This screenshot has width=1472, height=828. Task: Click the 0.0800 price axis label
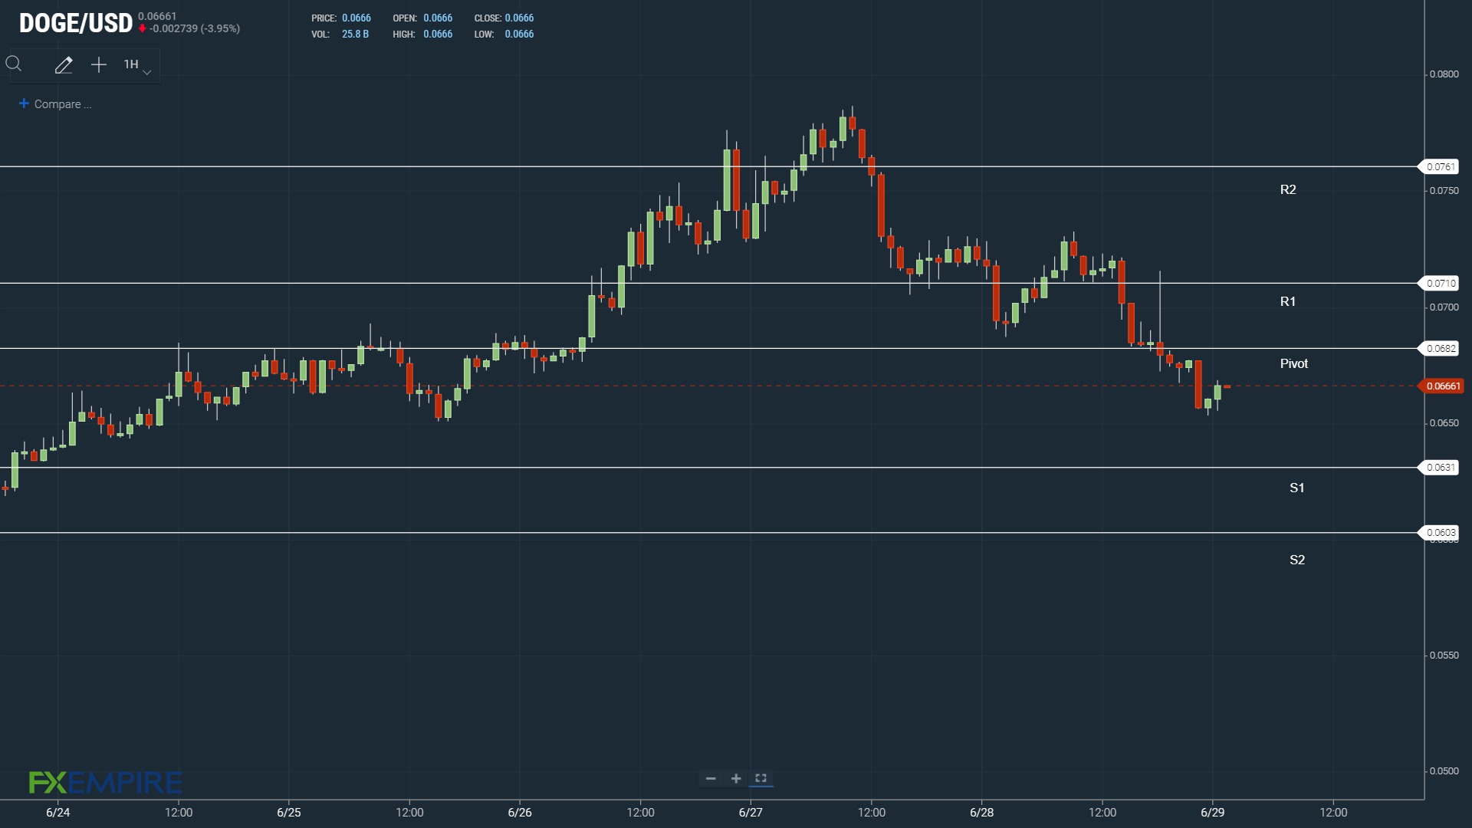tap(1444, 74)
